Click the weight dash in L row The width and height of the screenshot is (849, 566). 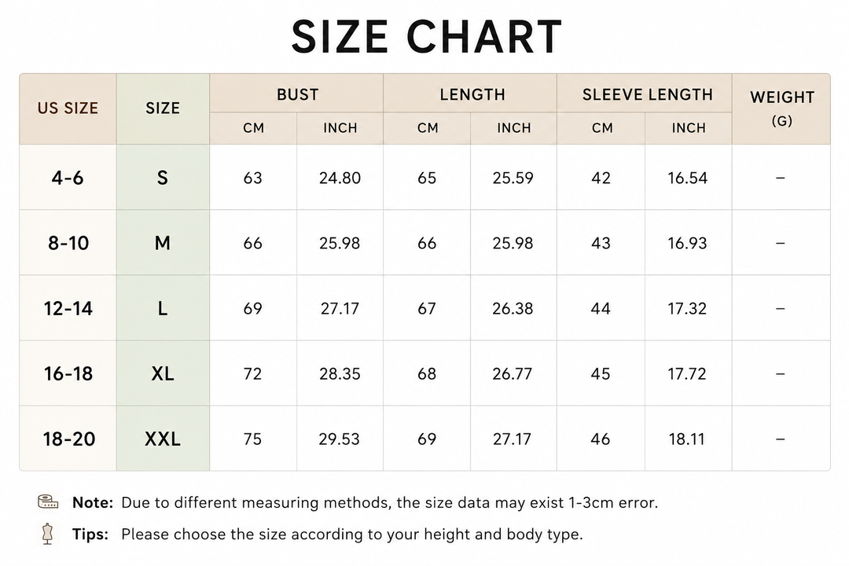click(781, 308)
